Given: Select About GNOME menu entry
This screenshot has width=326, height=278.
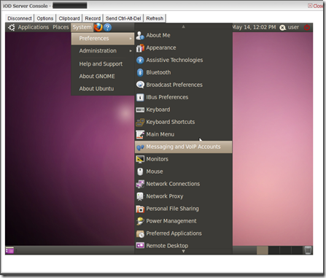Looking at the screenshot, I should tap(103, 77).
